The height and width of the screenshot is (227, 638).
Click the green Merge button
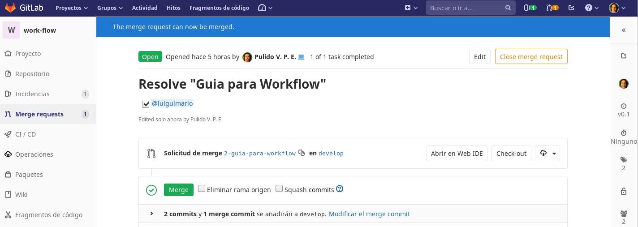179,190
